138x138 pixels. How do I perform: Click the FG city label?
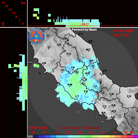(x=129, y=96)
